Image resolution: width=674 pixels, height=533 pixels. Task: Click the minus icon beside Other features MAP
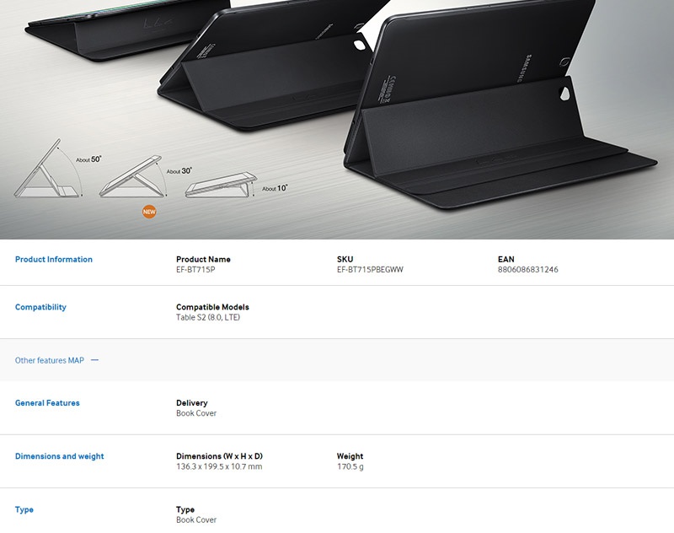click(x=94, y=360)
